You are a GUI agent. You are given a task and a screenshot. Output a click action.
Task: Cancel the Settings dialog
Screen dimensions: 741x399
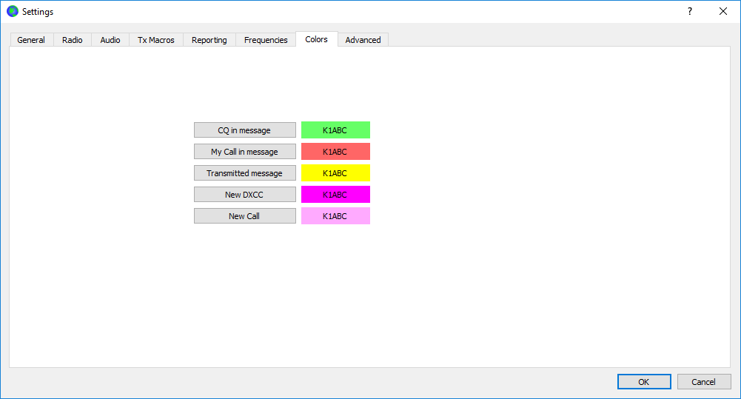pyautogui.click(x=704, y=381)
